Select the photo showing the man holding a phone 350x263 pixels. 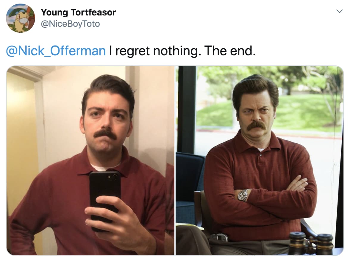(90, 160)
